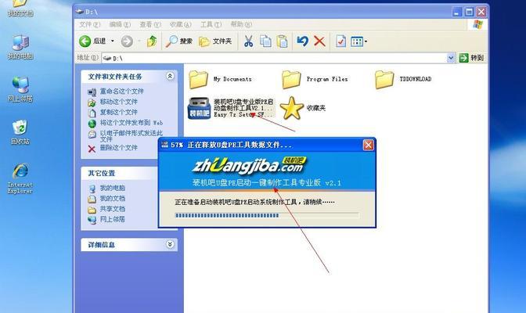Click 移动这个文件 task link
This screenshot has width=526, height=313.
click(119, 102)
